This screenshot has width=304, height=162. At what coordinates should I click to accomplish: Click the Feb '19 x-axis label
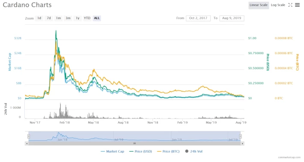pos(182,122)
